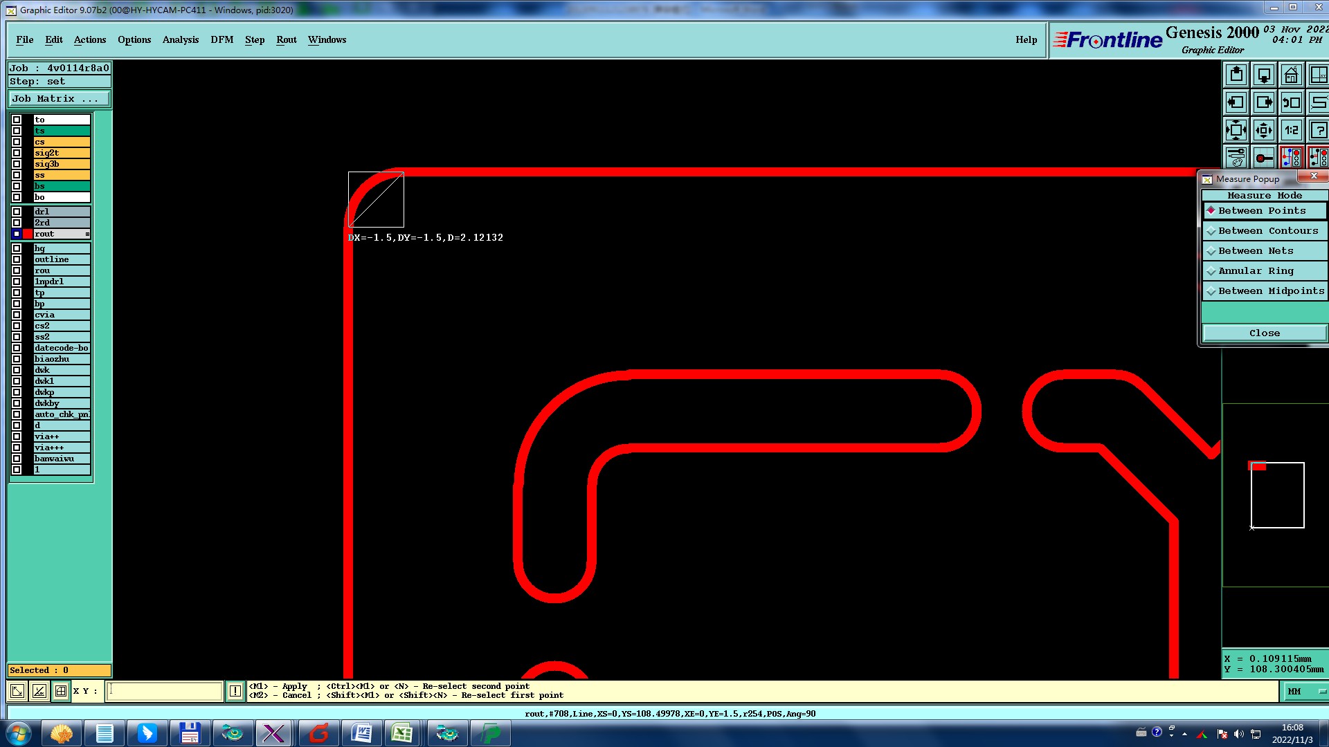Open the question mark help tool

pyautogui.click(x=1319, y=130)
